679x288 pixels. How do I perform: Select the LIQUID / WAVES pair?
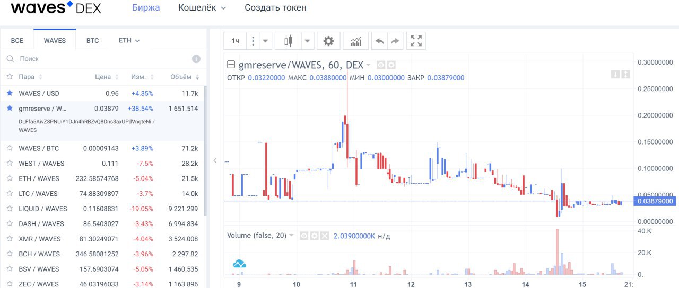(102, 209)
